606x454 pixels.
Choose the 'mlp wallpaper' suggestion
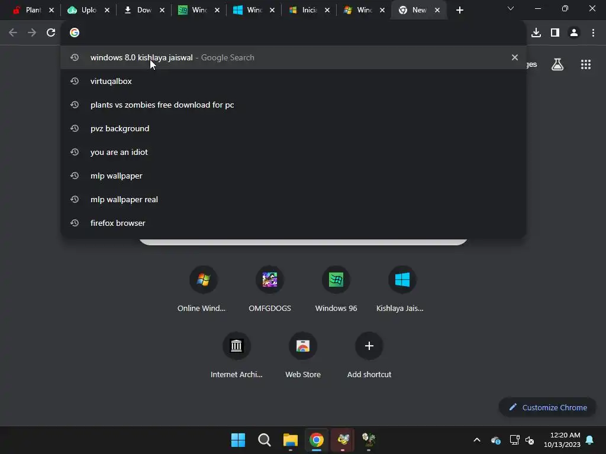tap(293, 176)
